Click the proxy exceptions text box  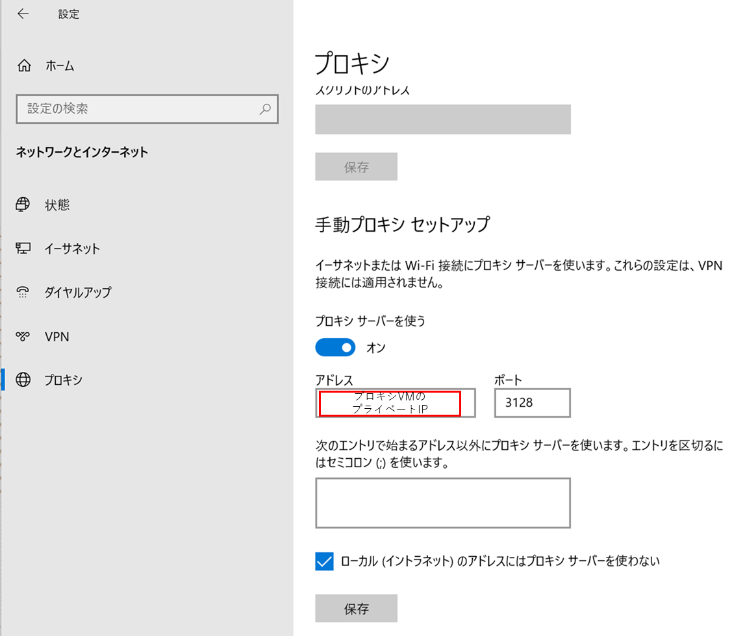(443, 503)
